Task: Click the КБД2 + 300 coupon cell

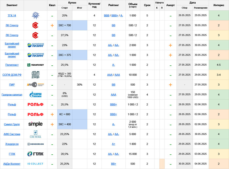Action: pyautogui.click(x=65, y=75)
